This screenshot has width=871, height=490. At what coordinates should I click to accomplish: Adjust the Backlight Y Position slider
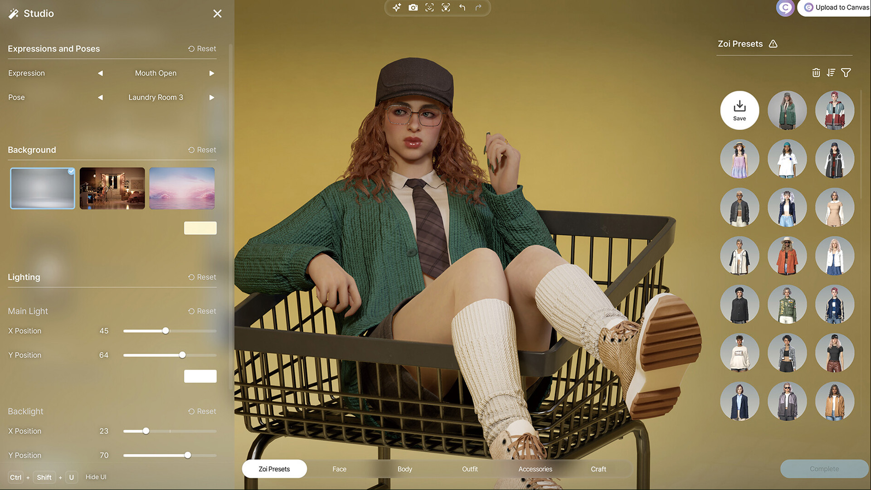coord(170,455)
